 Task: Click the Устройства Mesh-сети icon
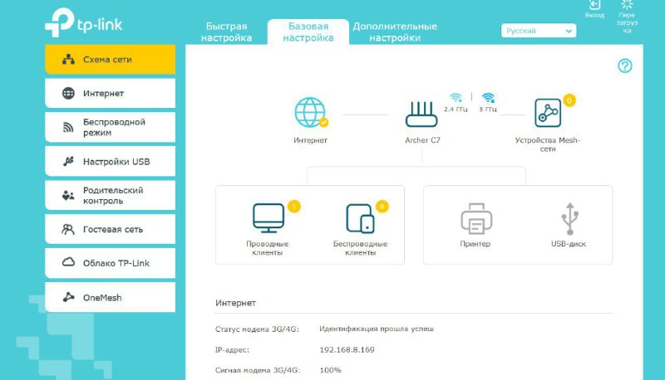point(548,113)
